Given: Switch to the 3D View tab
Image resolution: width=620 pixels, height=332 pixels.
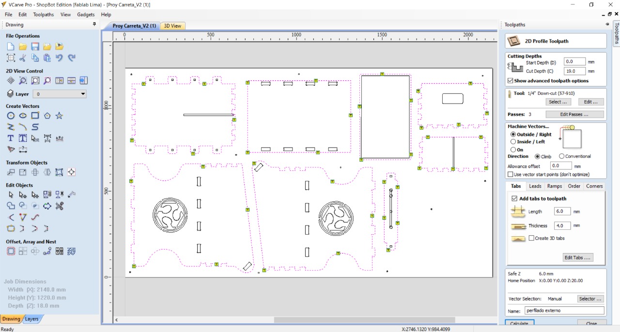Looking at the screenshot, I should pyautogui.click(x=172, y=26).
